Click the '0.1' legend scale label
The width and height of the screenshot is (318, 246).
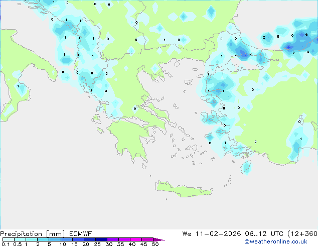click(6, 244)
